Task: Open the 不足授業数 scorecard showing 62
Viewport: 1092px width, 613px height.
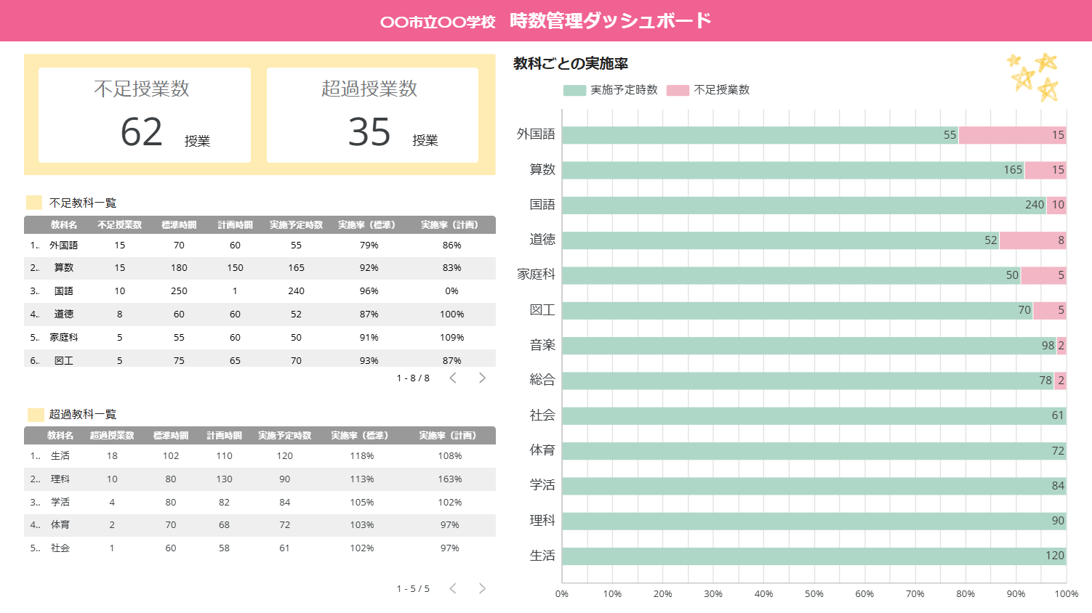Action: pos(145,115)
